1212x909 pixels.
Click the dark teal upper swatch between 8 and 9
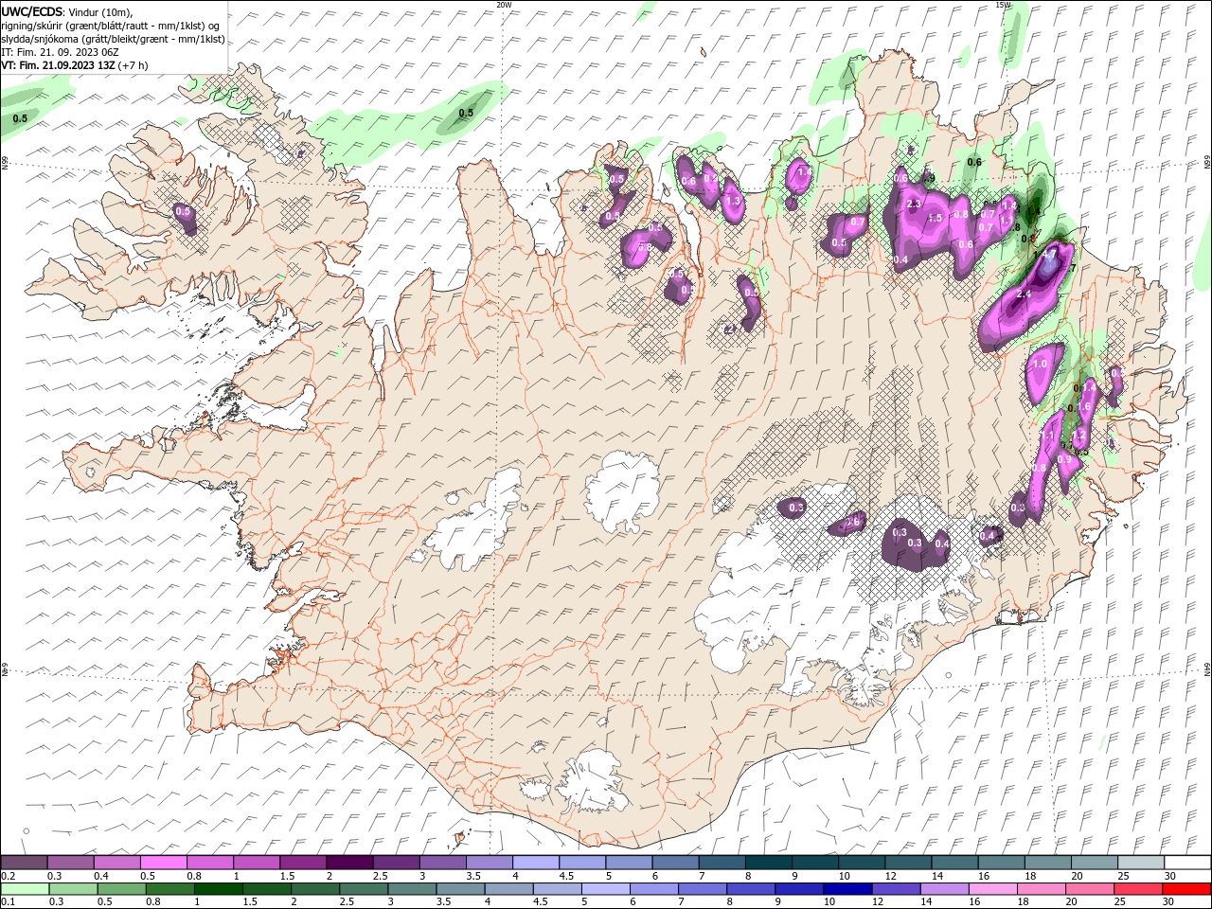click(767, 863)
